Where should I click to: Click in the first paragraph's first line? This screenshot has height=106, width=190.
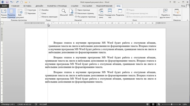click(x=105, y=43)
